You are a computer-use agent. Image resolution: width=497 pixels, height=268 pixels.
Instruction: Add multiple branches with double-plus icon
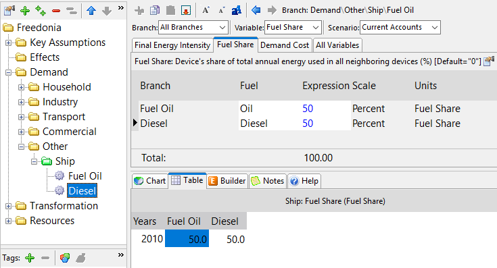(x=41, y=11)
